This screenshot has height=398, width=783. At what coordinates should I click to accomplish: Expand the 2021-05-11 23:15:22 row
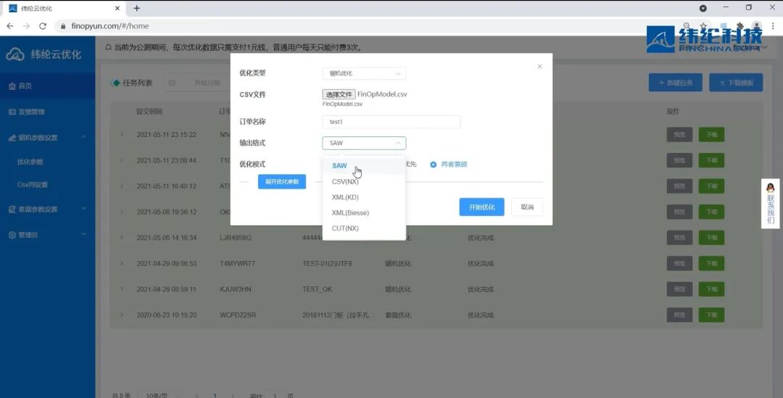coord(121,135)
